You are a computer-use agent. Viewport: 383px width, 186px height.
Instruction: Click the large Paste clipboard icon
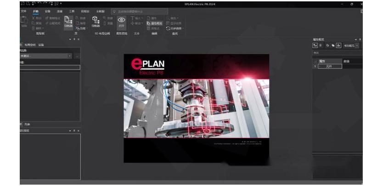[24, 21]
